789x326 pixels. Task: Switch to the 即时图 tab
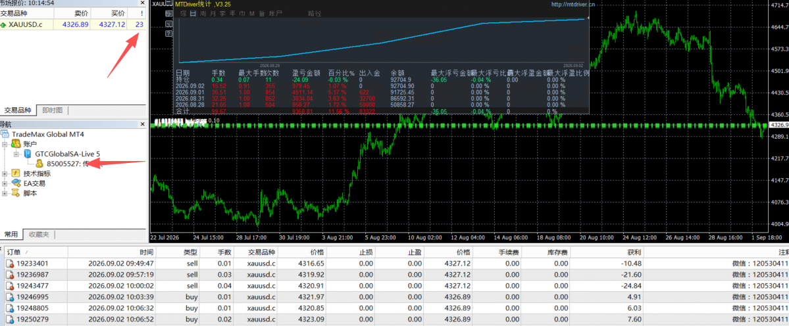53,110
